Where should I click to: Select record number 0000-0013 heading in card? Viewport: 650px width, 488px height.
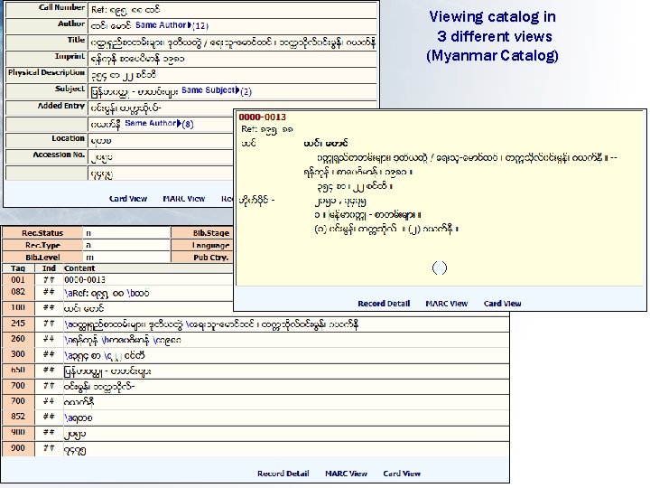click(x=263, y=117)
